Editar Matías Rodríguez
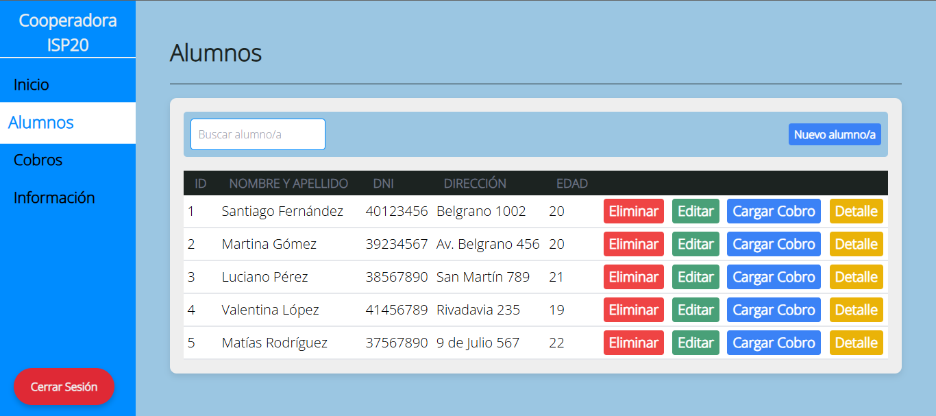 tap(695, 343)
